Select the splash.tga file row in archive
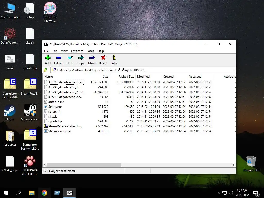This screenshot has height=198, width=264. click(139, 121)
